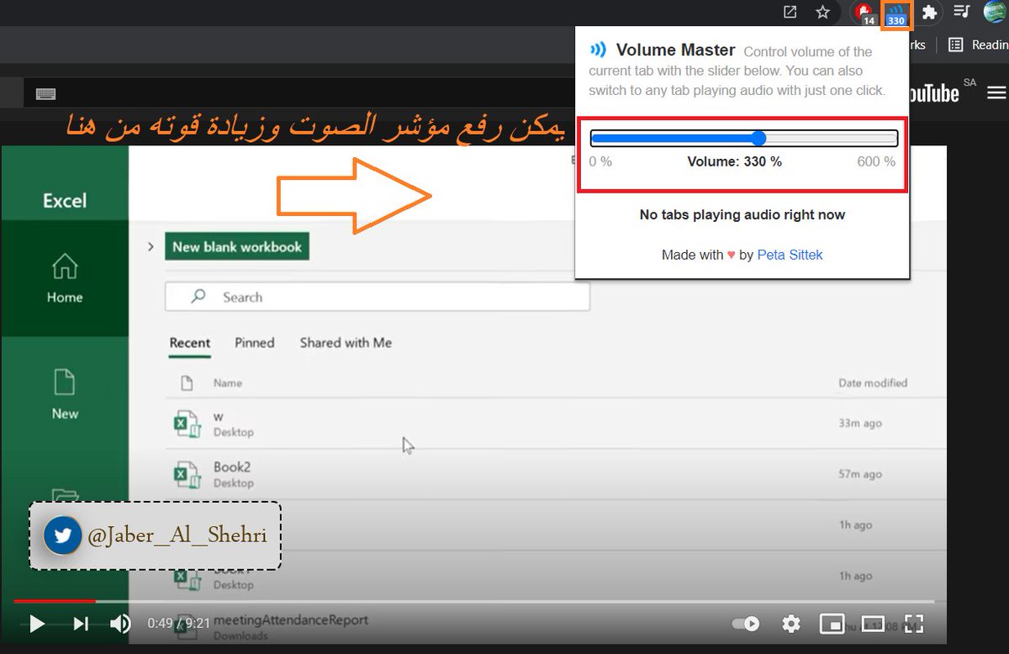Image resolution: width=1009 pixels, height=654 pixels.
Task: Mute the YouTube player volume
Action: [x=120, y=624]
